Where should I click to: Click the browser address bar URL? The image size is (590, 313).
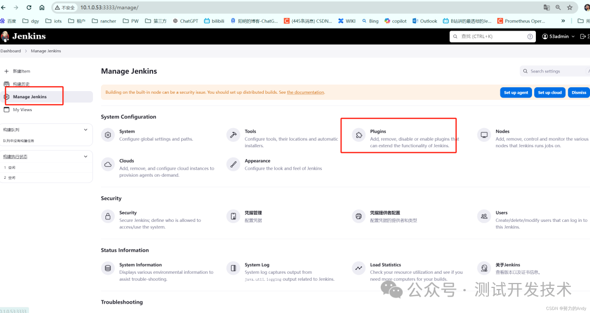(109, 8)
